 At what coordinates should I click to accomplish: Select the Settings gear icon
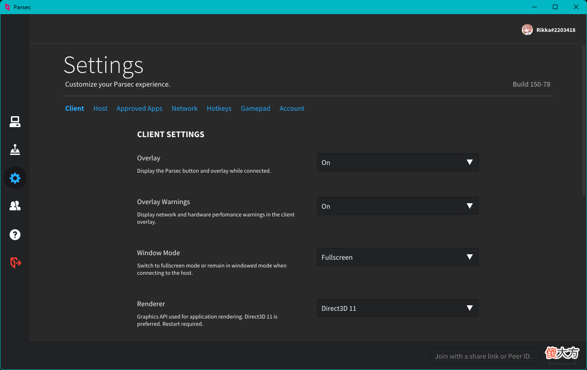point(15,178)
